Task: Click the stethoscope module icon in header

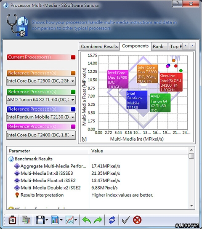Action: click(x=17, y=25)
